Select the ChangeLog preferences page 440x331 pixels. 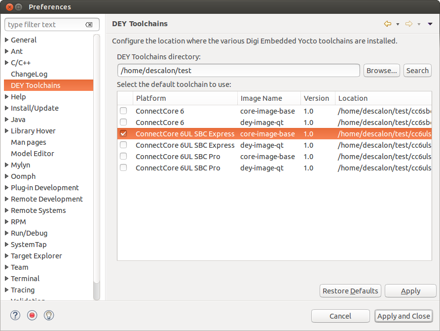pos(29,74)
